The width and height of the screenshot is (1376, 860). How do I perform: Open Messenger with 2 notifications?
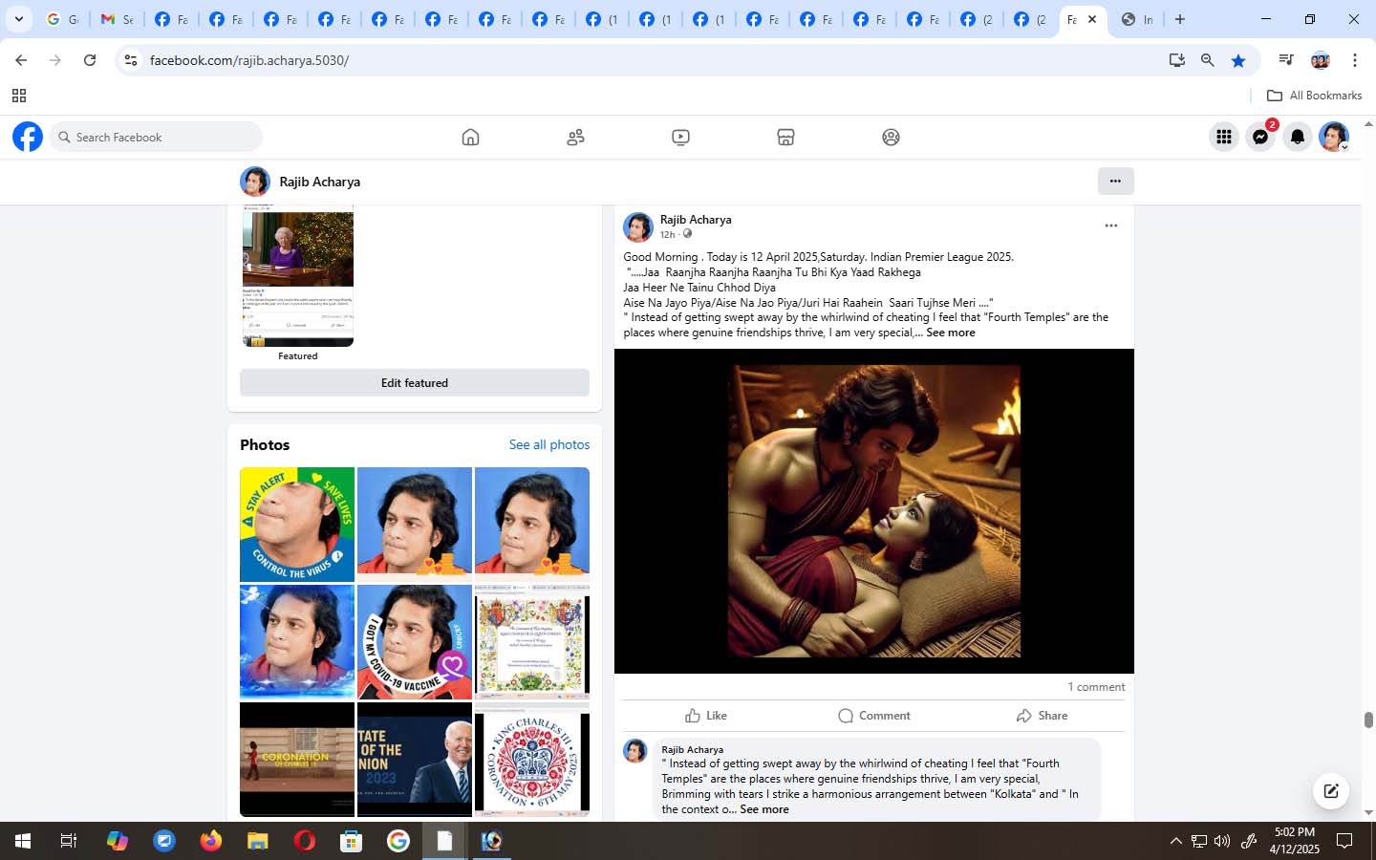tap(1261, 137)
